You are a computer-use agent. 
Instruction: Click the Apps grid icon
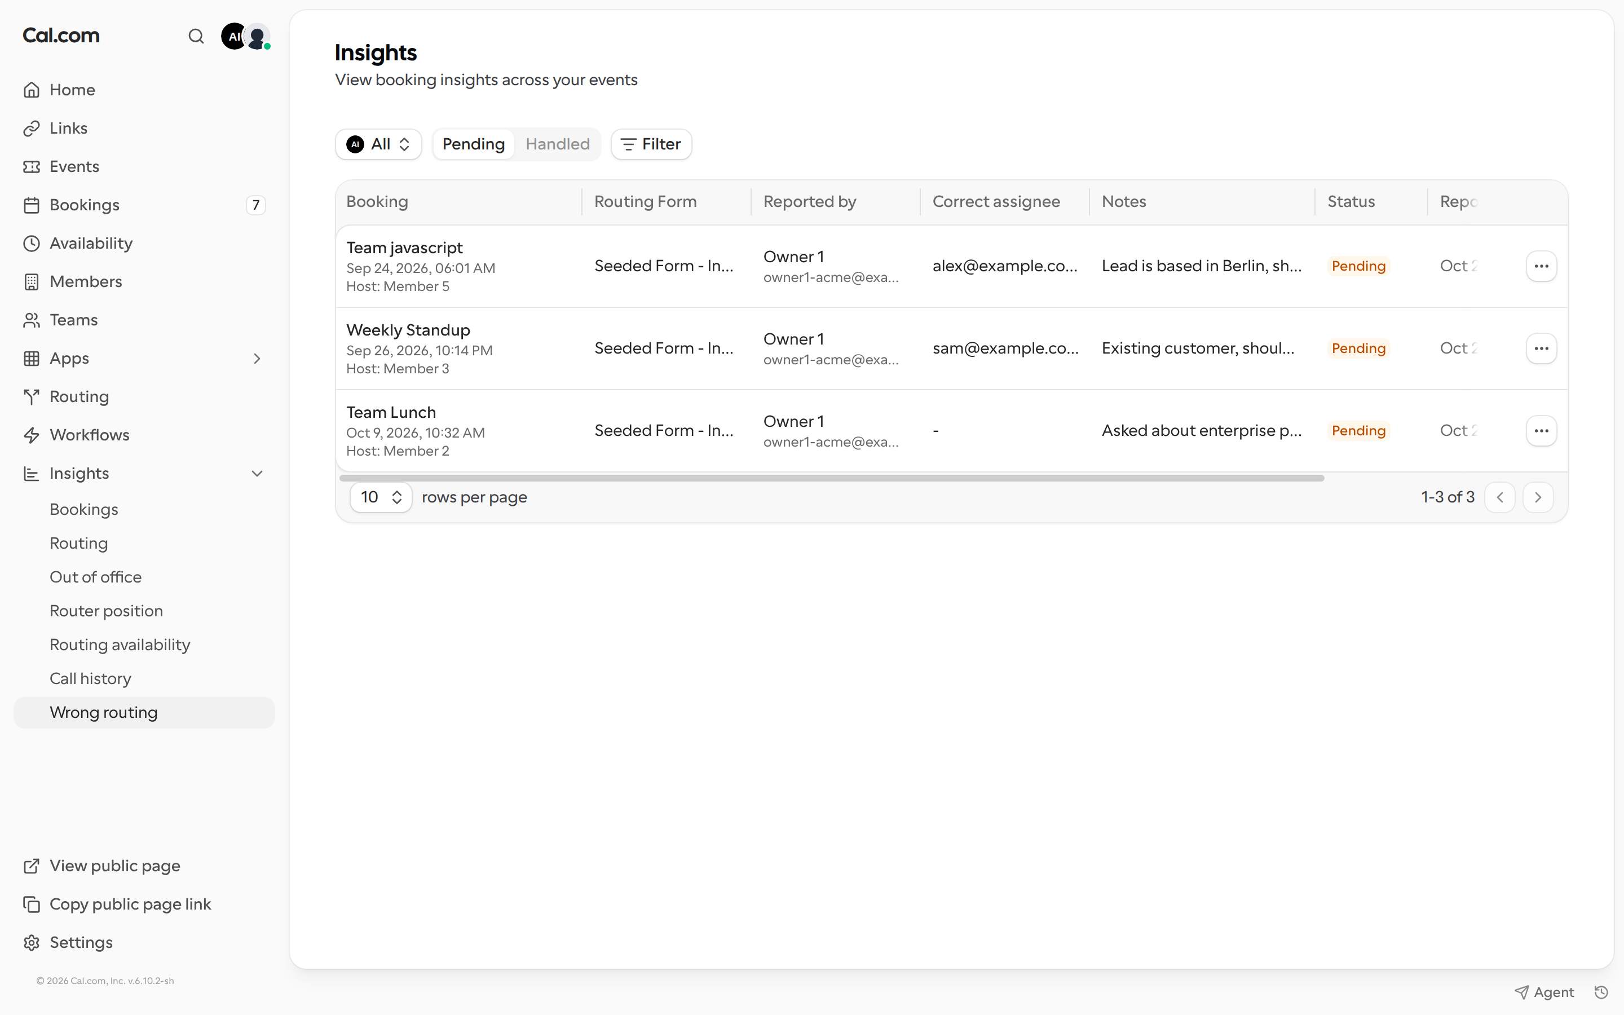point(32,359)
